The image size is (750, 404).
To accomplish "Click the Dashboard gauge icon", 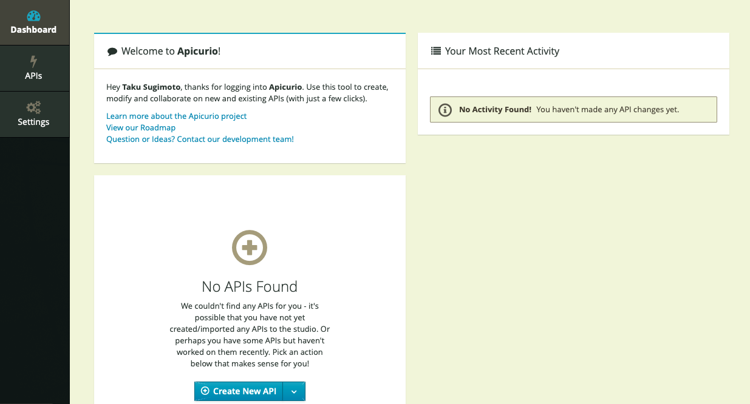I will tap(34, 16).
